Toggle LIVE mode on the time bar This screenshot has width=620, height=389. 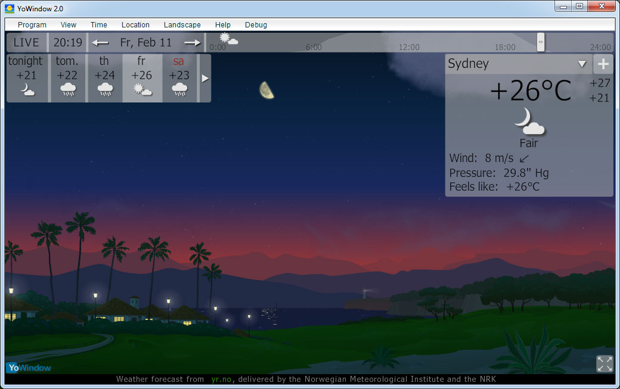click(x=26, y=42)
